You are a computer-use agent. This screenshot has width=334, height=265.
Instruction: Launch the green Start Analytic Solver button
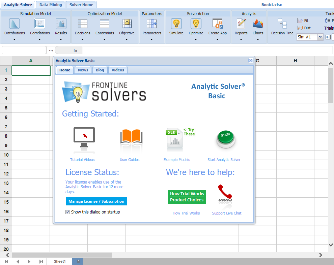226,140
